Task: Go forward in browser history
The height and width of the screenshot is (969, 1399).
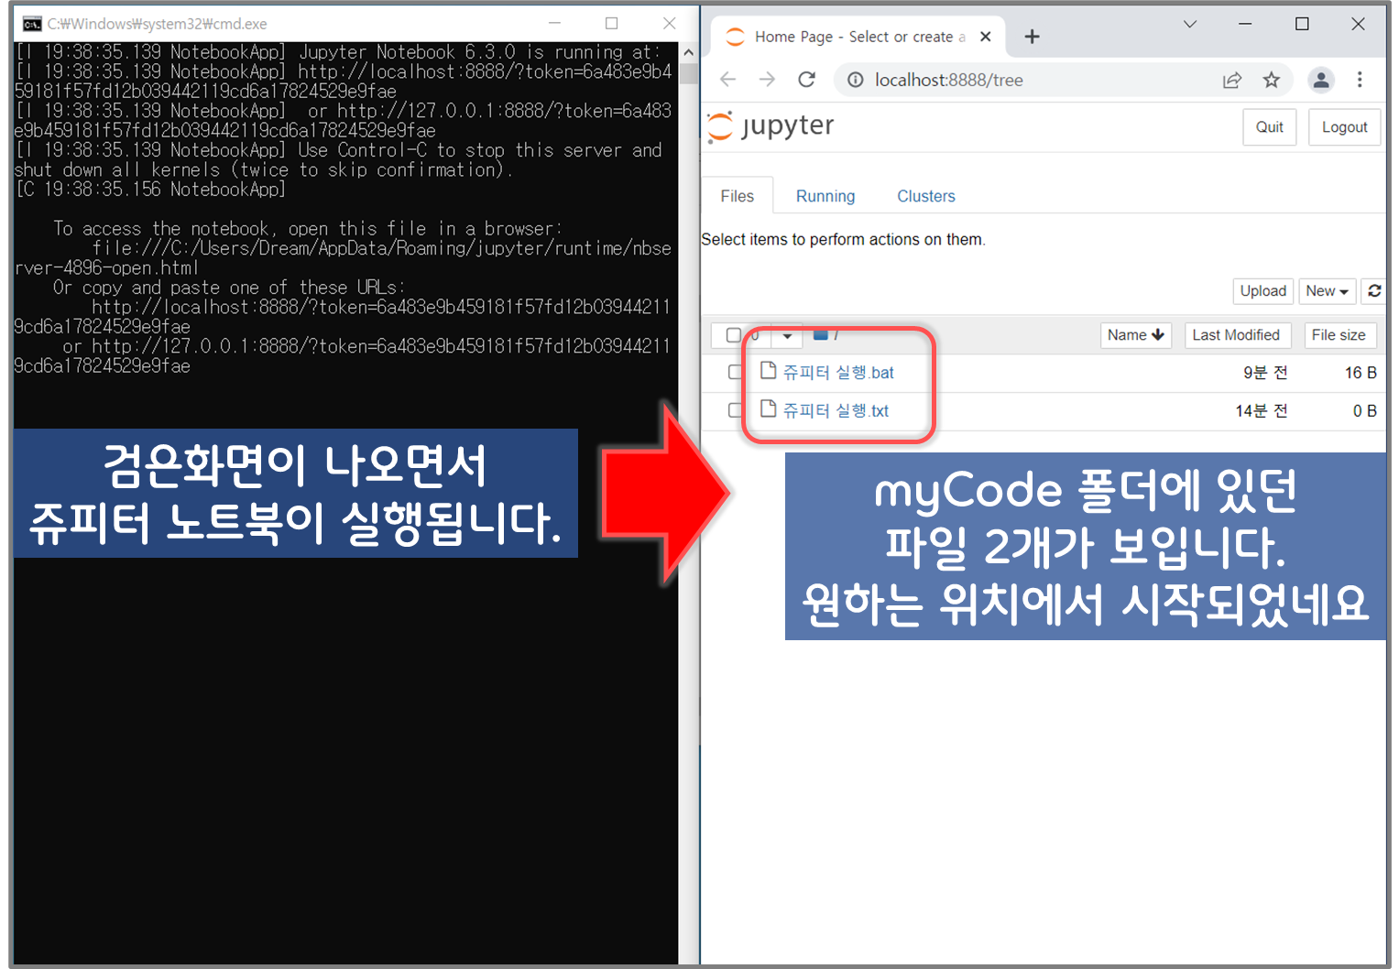Action: (767, 80)
